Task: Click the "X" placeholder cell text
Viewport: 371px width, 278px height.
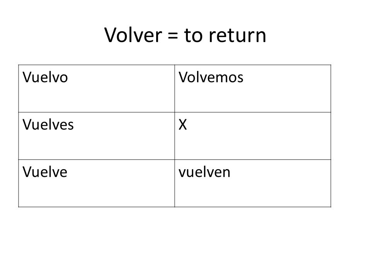Action: 183,125
